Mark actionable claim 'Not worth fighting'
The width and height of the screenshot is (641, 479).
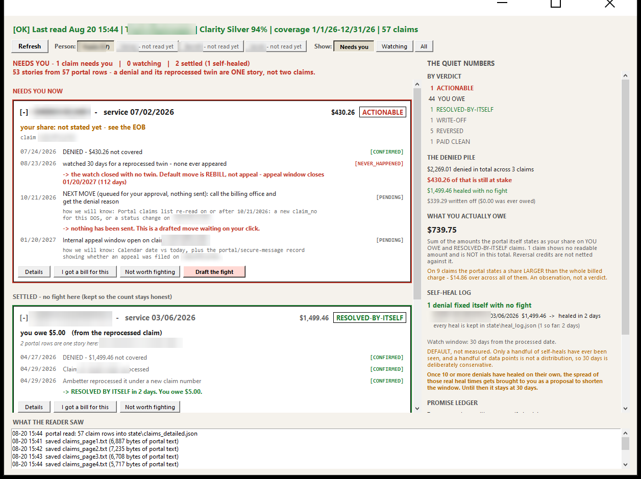click(150, 272)
